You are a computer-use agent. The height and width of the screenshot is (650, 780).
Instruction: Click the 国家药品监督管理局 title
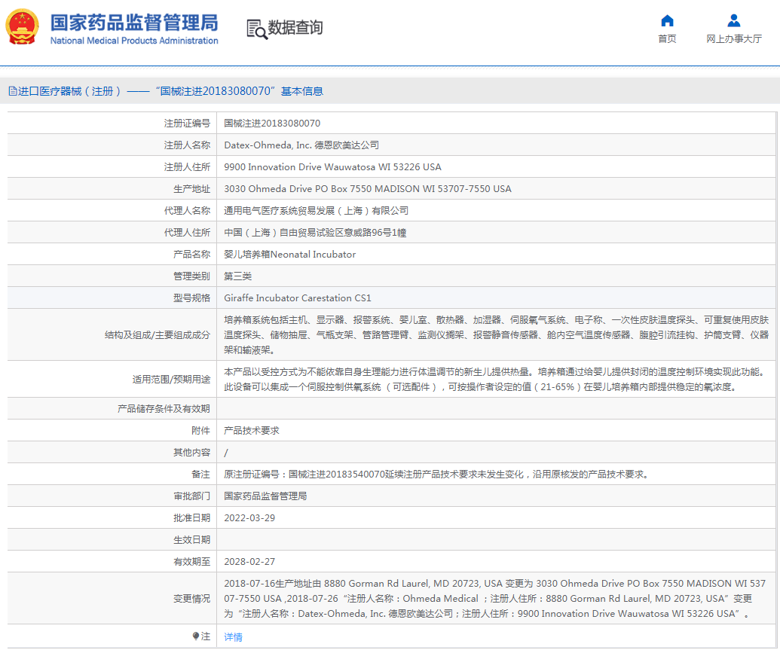point(134,23)
